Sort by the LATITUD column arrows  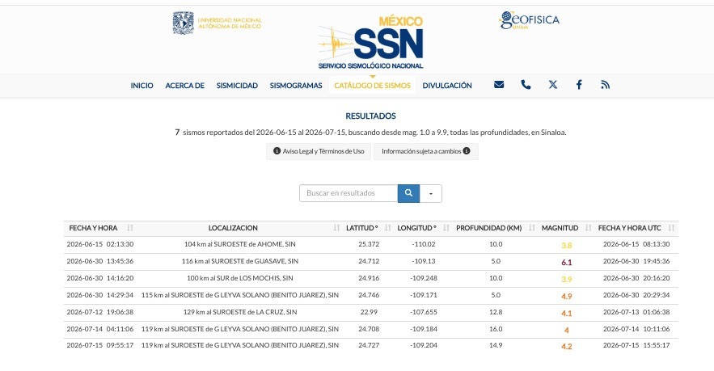388,228
